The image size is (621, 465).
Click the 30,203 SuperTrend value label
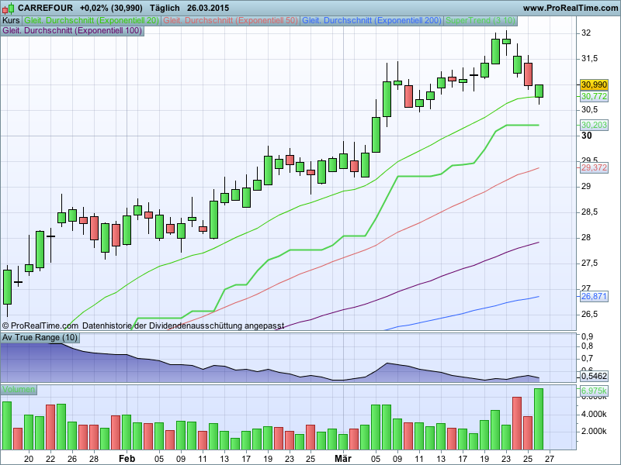click(x=594, y=125)
